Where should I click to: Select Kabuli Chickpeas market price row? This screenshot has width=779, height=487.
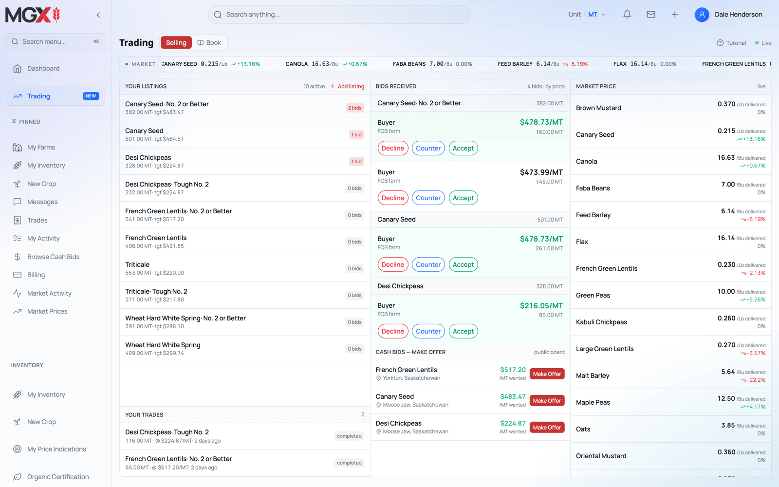670,322
